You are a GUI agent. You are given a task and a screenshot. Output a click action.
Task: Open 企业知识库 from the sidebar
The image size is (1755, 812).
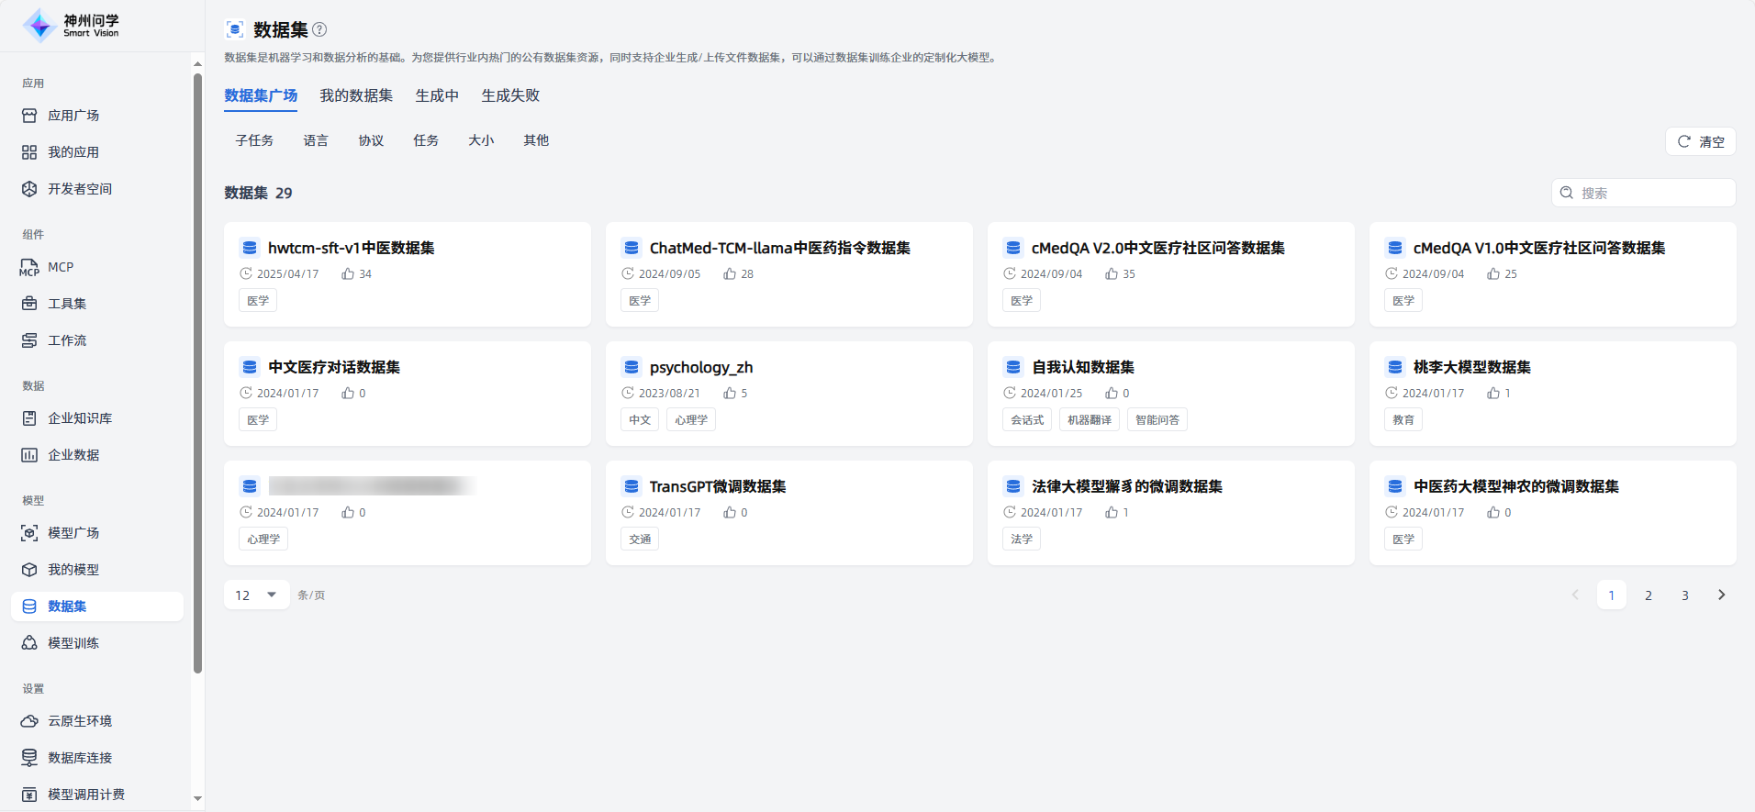(79, 418)
